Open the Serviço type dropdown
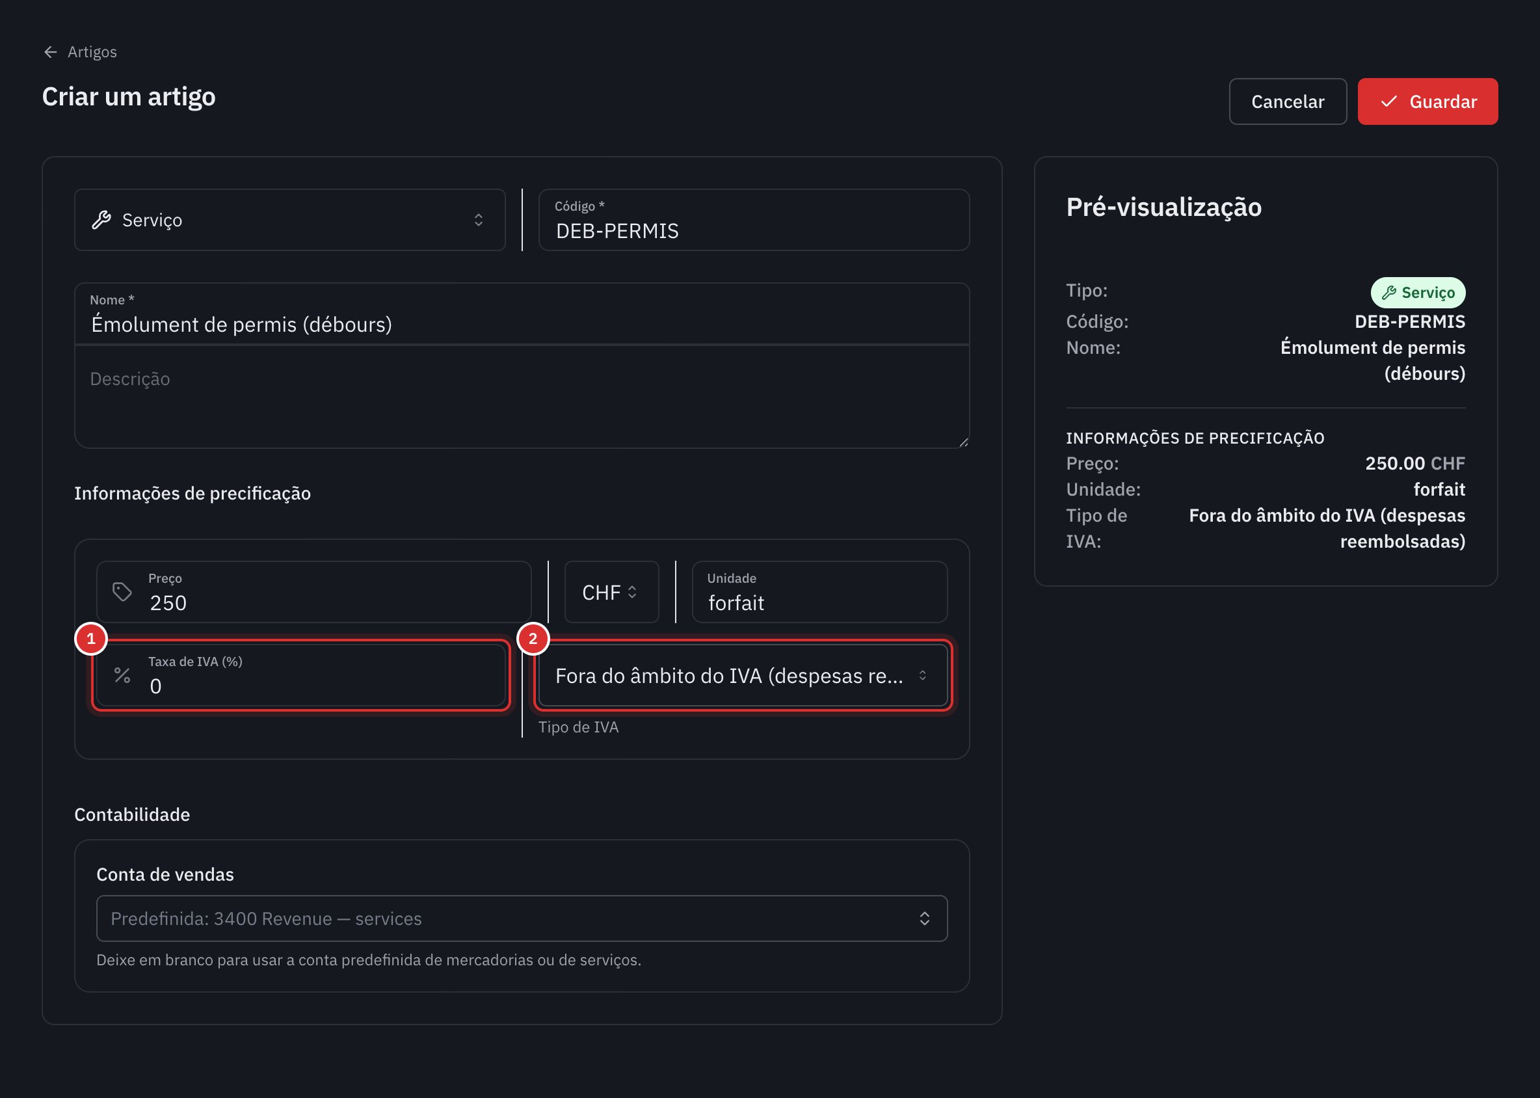This screenshot has width=1540, height=1098. pos(289,220)
